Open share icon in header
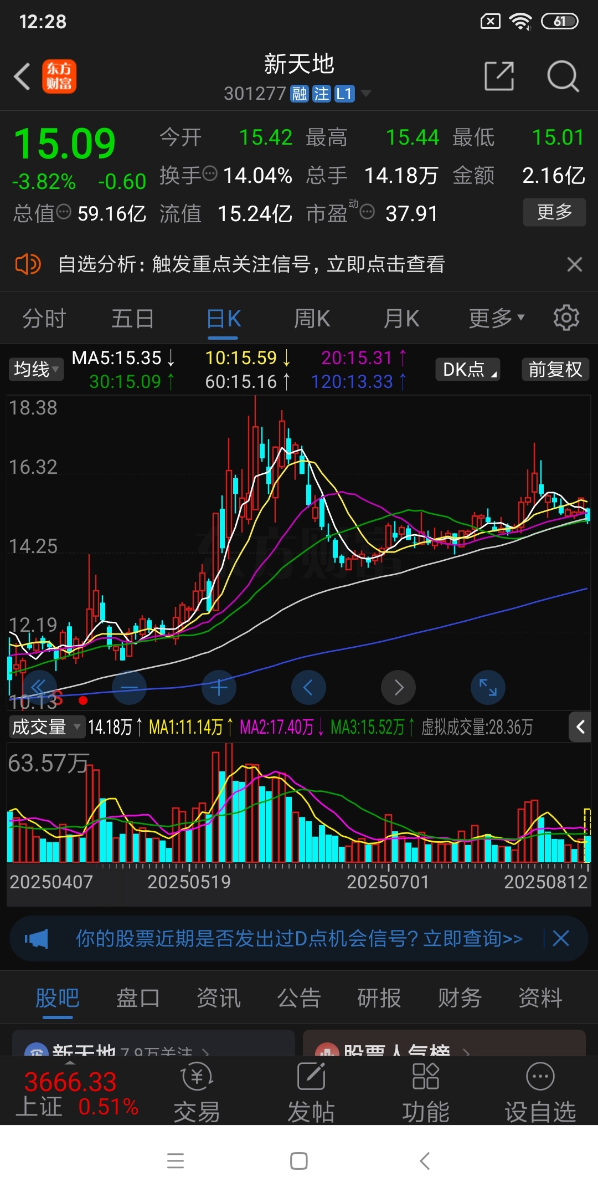Viewport: 598px width, 1197px height. tap(499, 76)
